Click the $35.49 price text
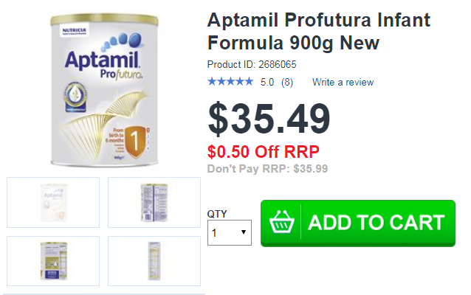 click(x=269, y=119)
